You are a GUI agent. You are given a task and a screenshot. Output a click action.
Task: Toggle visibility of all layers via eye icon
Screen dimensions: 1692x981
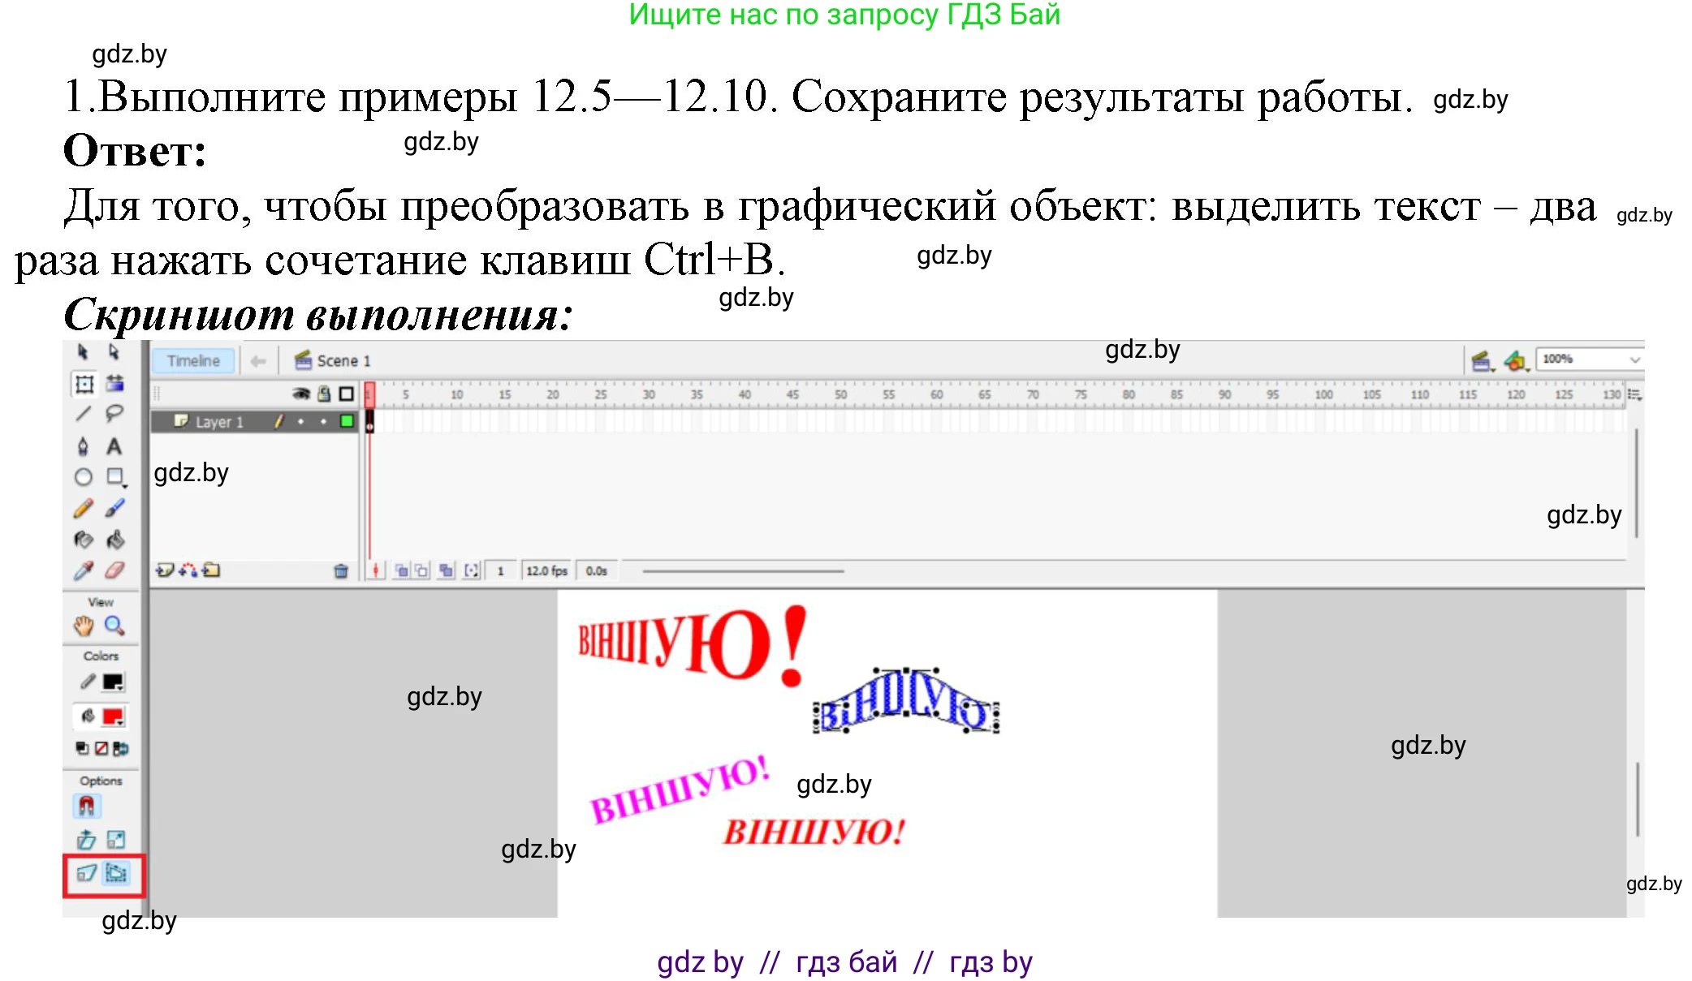click(300, 394)
